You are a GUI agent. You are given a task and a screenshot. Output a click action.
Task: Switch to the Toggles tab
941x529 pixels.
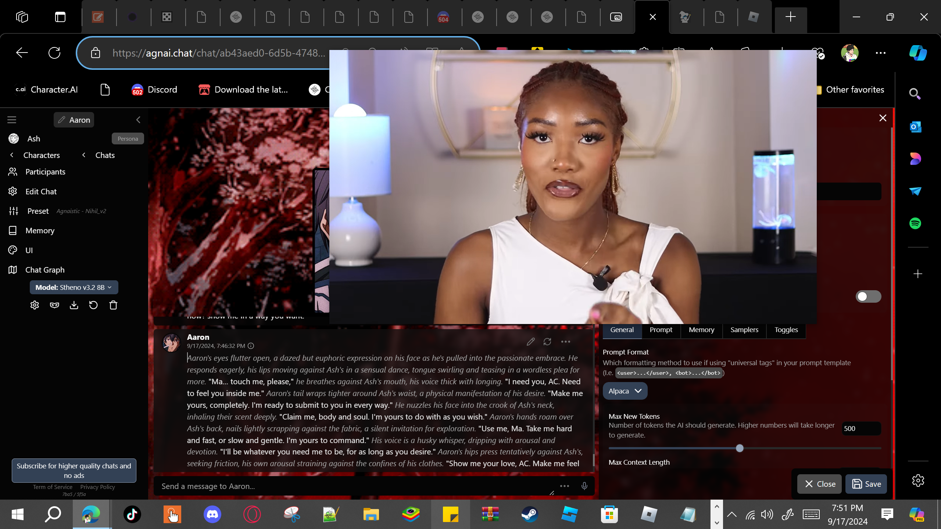(786, 330)
